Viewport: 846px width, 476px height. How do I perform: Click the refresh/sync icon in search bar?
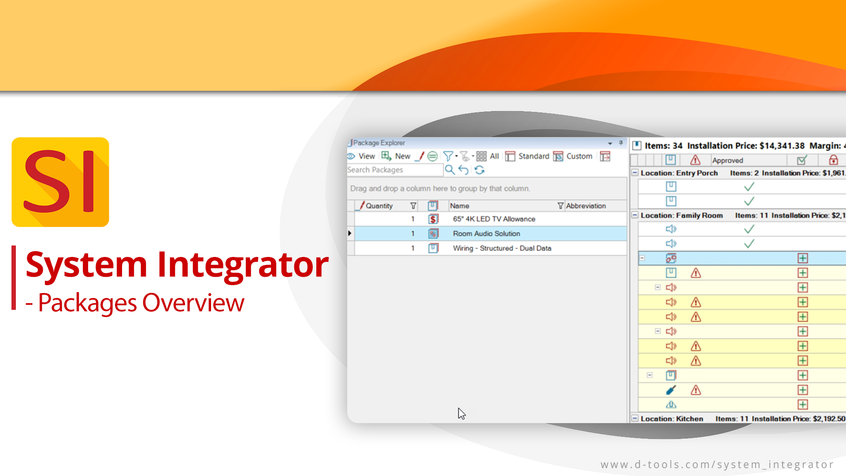pos(480,170)
